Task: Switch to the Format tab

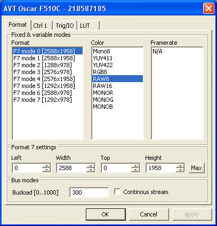Action: pyautogui.click(x=18, y=25)
